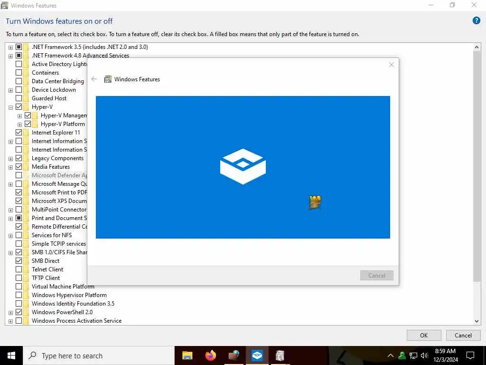486x365 pixels.
Task: Click the folder icon beside Telnet Client
Action: (26, 269)
